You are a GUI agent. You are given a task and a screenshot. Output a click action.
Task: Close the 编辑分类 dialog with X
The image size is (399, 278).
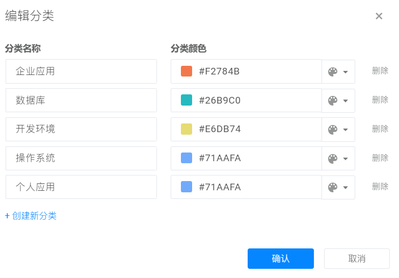379,16
